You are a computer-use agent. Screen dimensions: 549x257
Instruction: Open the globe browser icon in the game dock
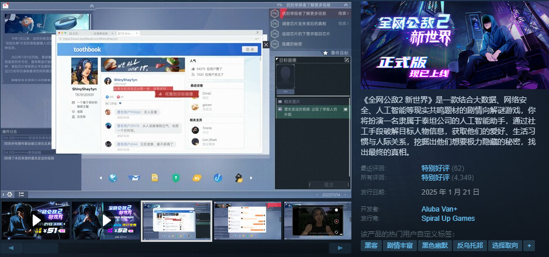[x=113, y=178]
